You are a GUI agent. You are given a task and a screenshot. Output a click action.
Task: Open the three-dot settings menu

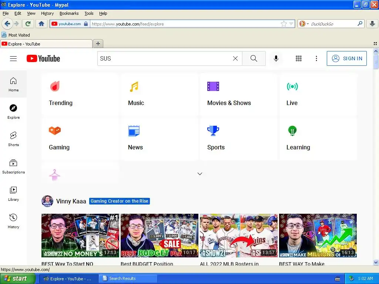pos(316,58)
